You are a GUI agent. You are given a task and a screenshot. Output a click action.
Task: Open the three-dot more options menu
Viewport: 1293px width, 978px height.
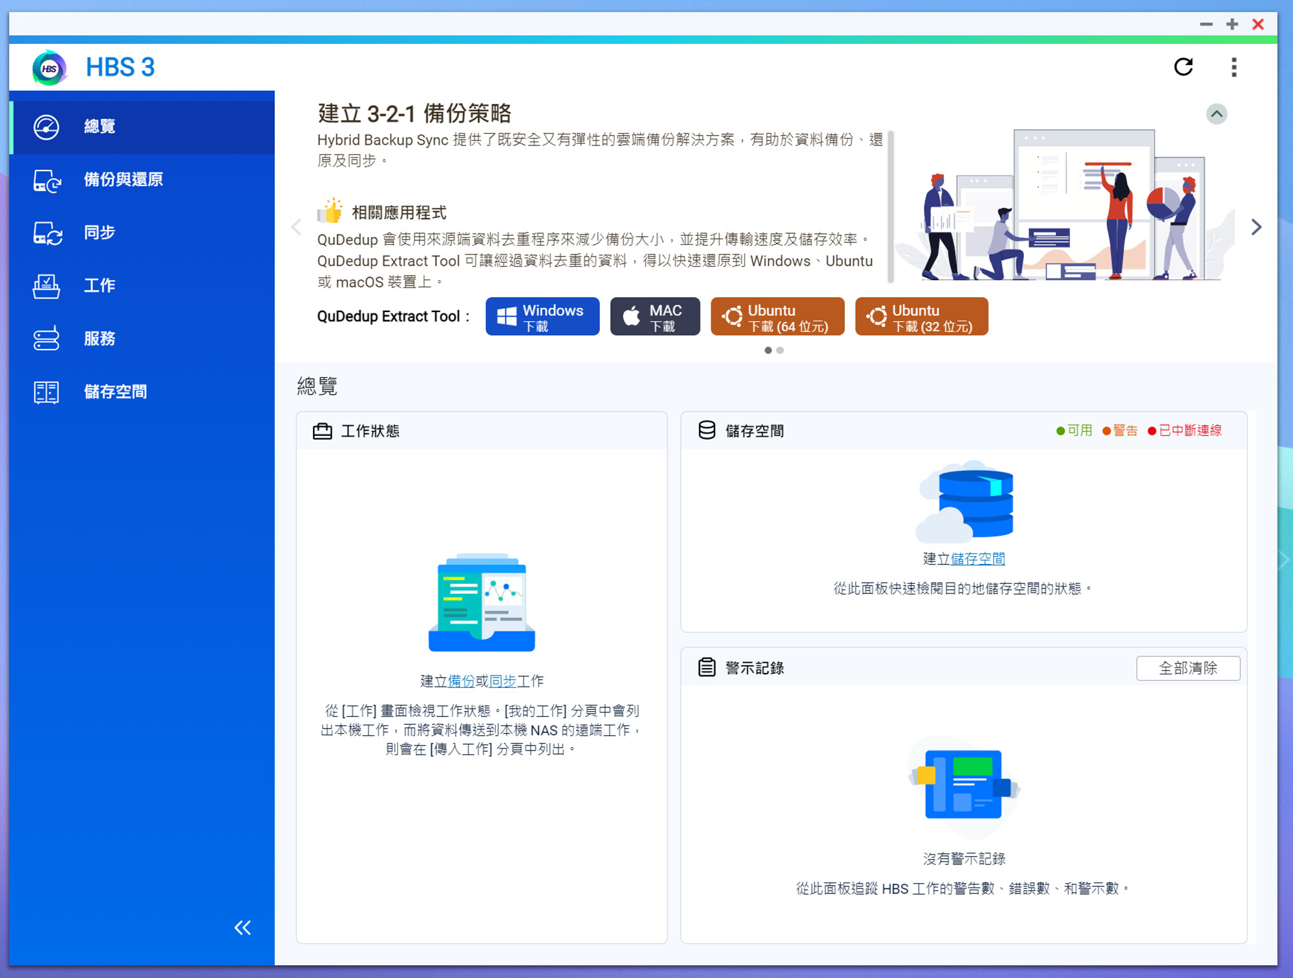(1234, 67)
